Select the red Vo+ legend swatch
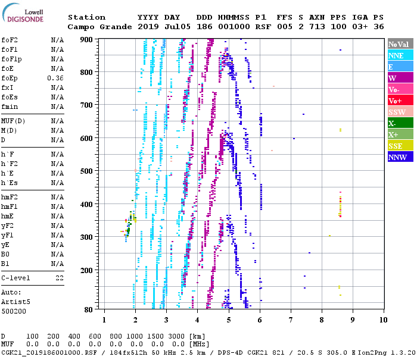 coord(400,100)
